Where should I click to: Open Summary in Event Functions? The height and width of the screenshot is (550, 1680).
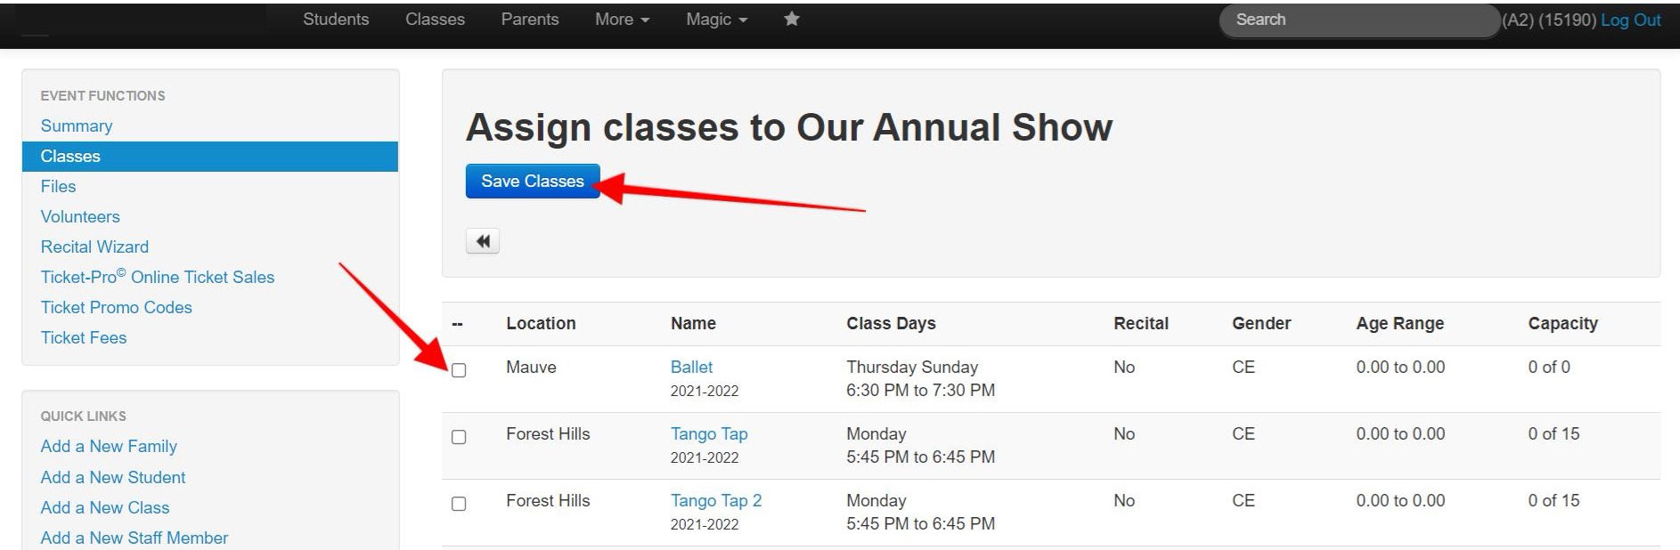(77, 125)
